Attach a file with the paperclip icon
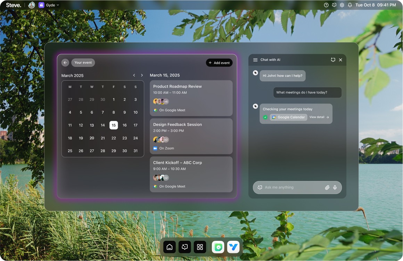The height and width of the screenshot is (261, 403). pos(327,187)
